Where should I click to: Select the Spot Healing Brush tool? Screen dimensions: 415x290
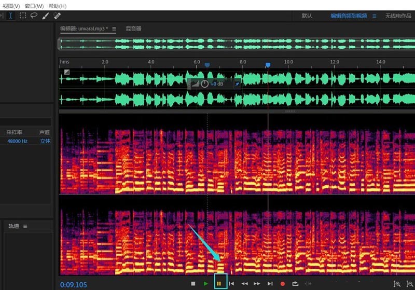[57, 16]
